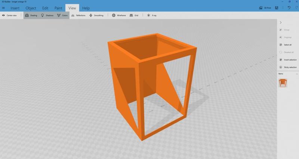
Task: Save the model with disk icon
Action: pyautogui.click(x=277, y=8)
